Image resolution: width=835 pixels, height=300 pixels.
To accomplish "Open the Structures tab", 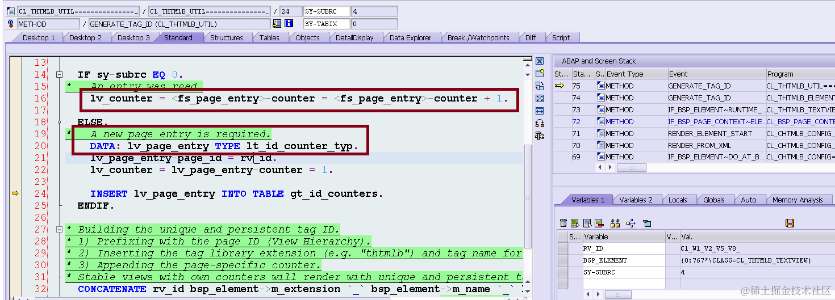I will pyautogui.click(x=226, y=37).
